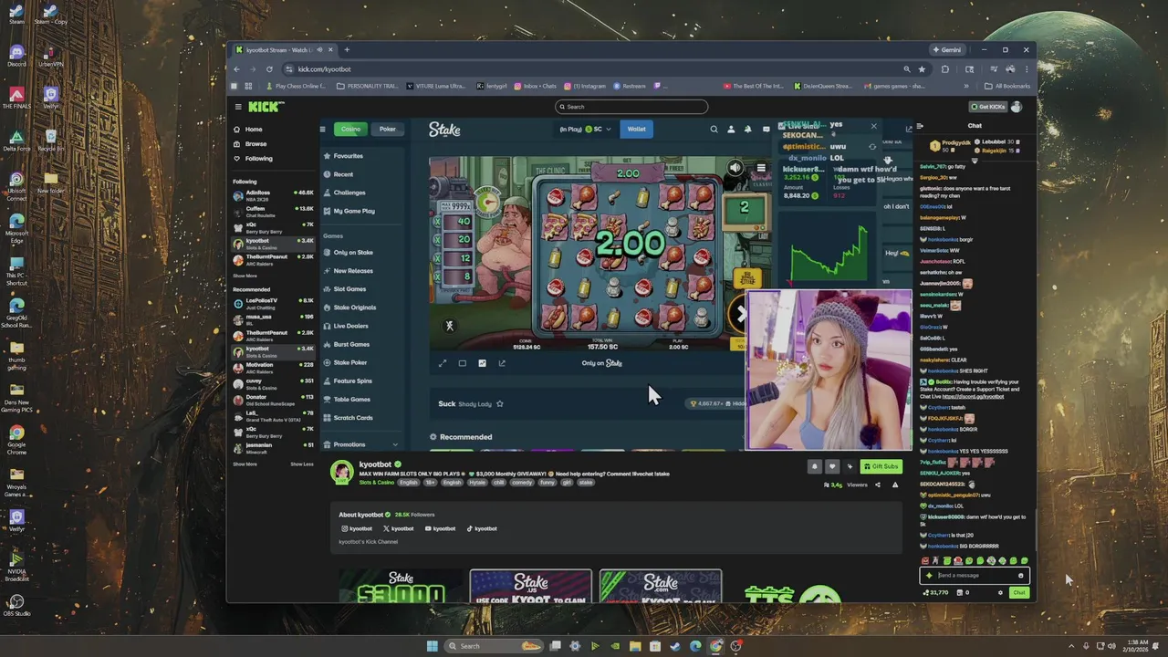Close the Live Stats panel
Screen dimensions: 1168x657
(873, 127)
